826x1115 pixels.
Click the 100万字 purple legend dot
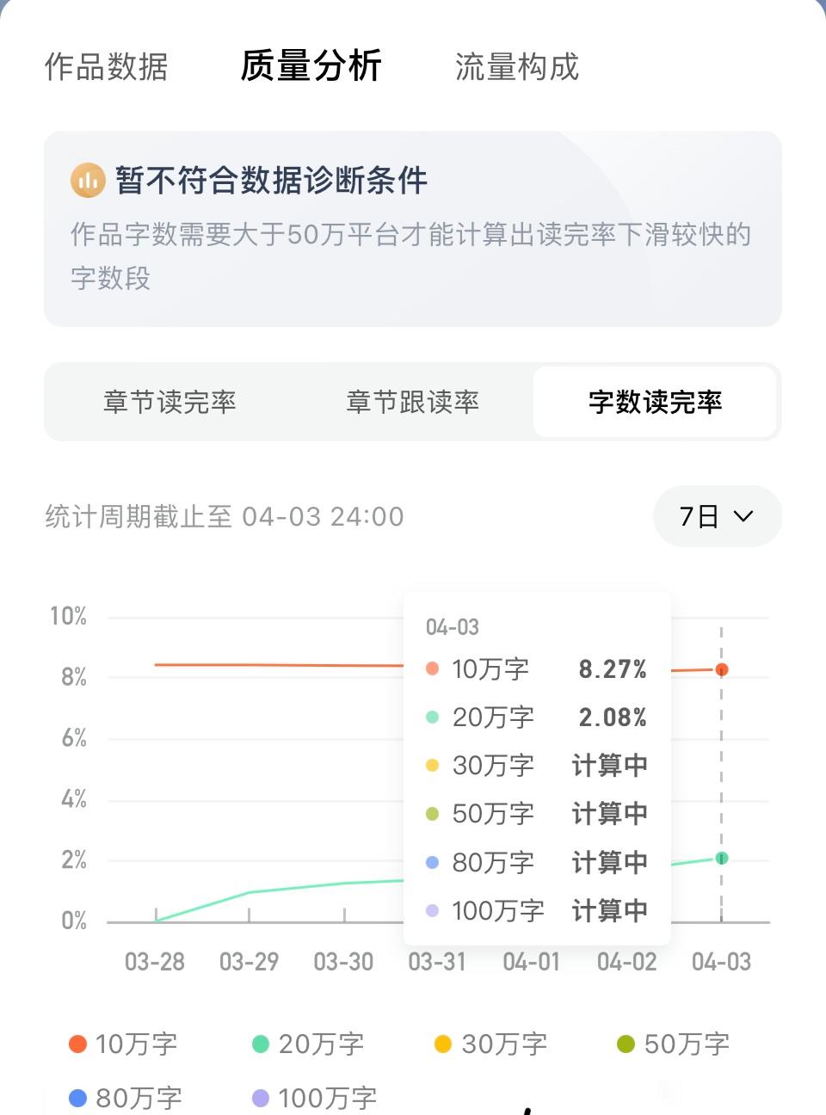click(x=261, y=1098)
